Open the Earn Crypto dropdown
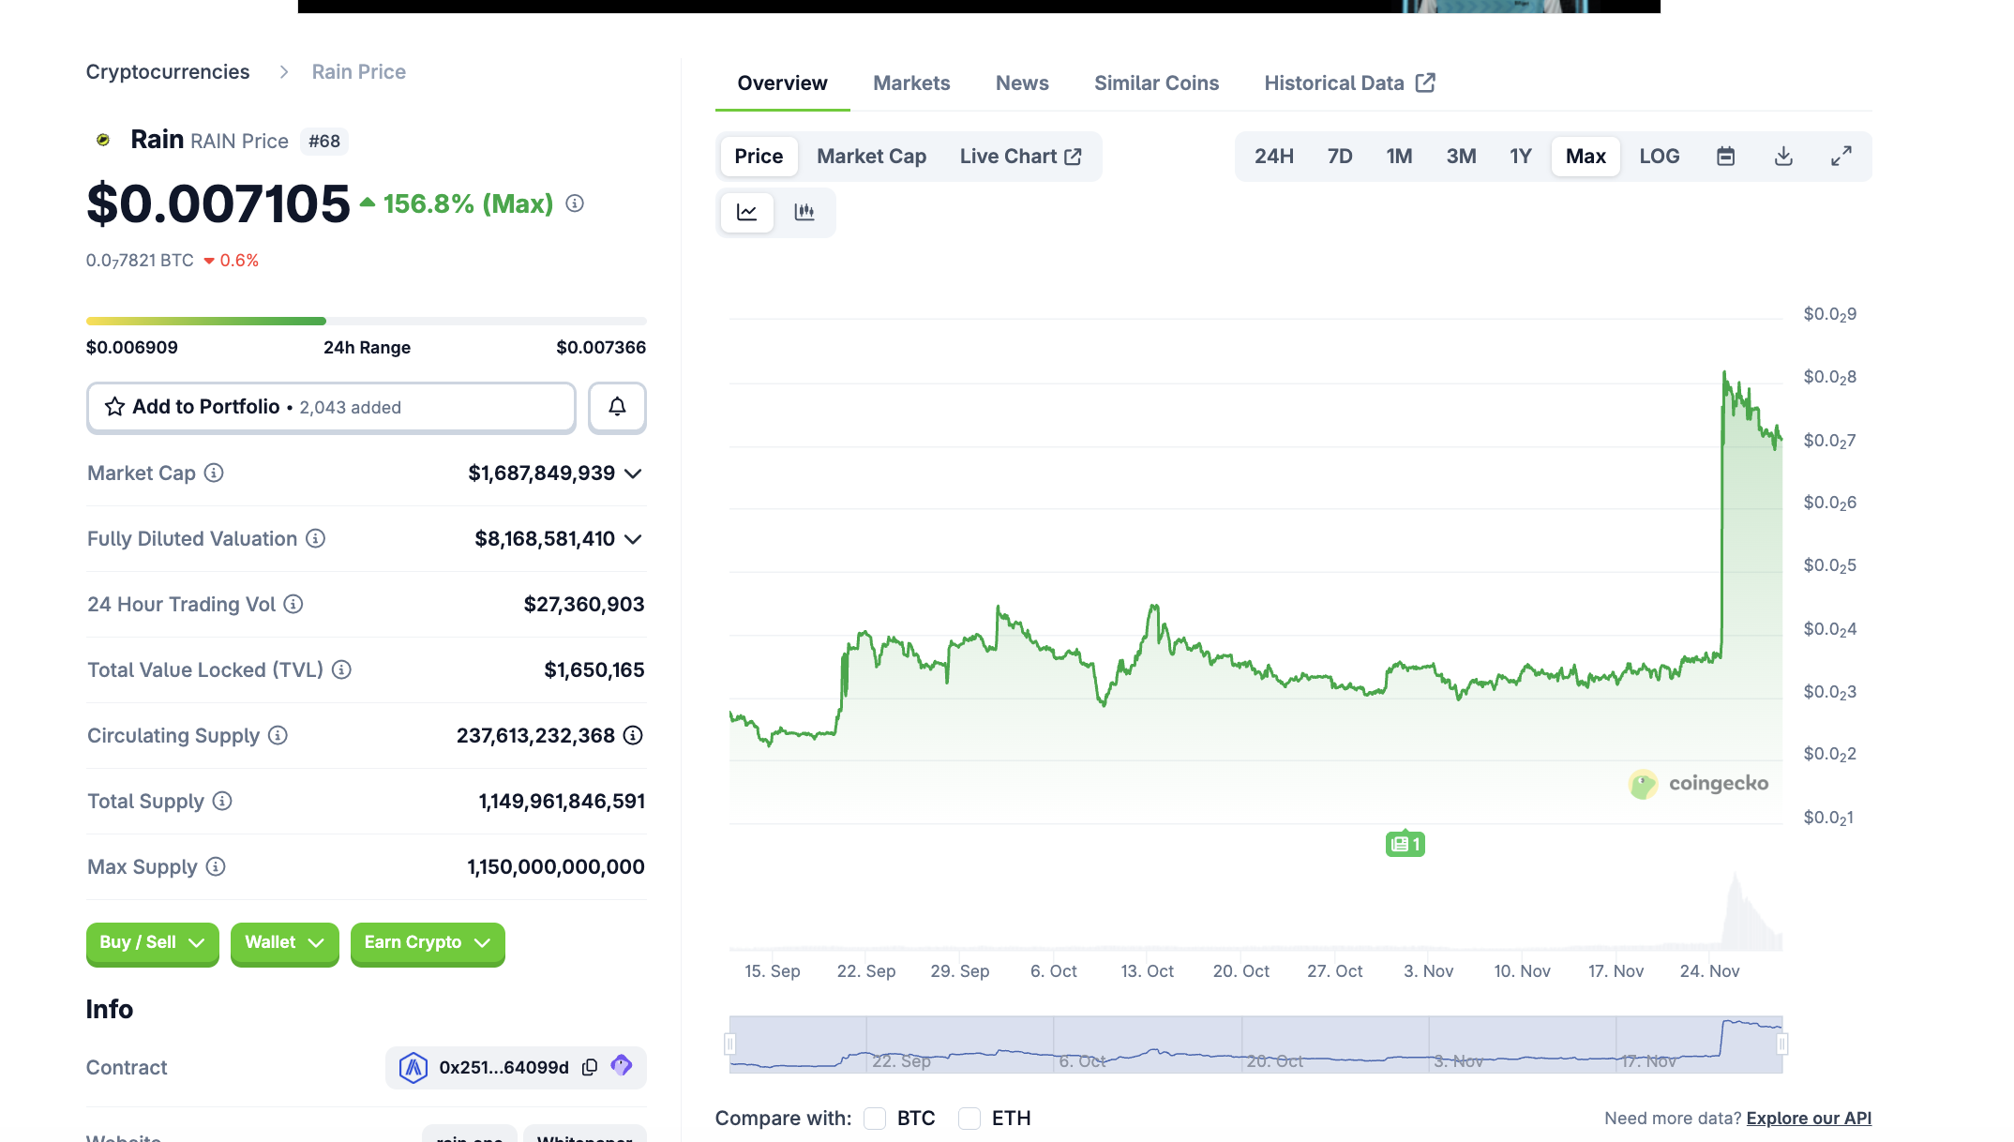 click(x=427, y=942)
